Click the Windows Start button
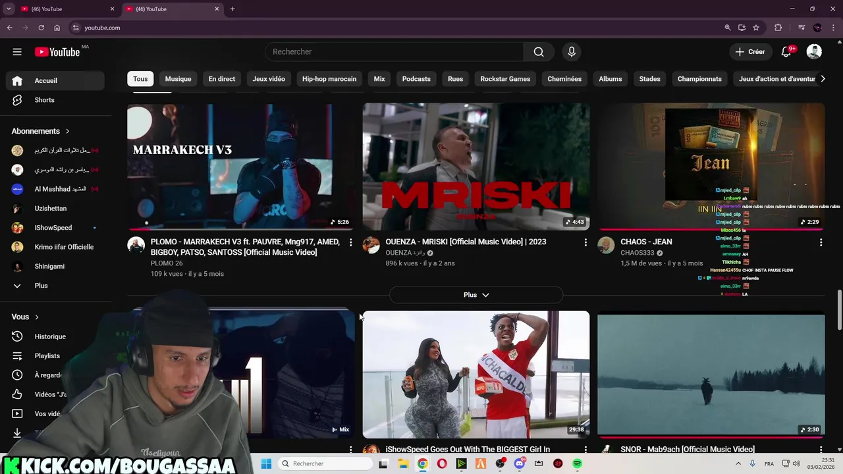843x474 pixels. [266, 463]
